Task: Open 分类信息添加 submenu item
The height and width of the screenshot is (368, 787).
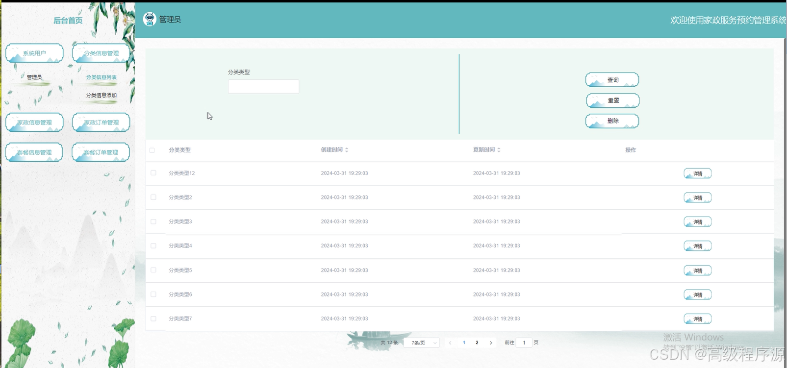Action: [102, 96]
